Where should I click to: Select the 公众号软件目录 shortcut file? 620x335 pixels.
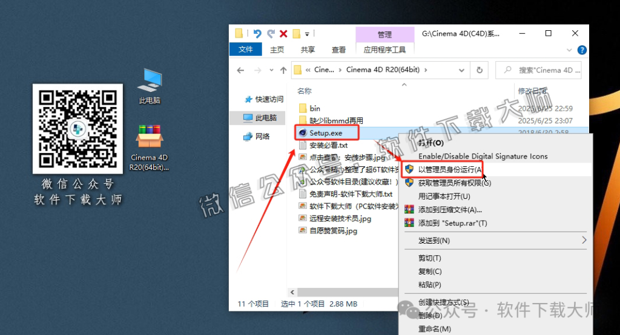coord(348,182)
